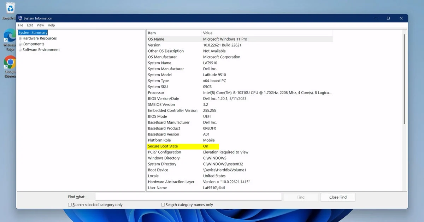Viewport: 424px width, 222px height.
Task: Expand the Hardware Resources node
Action: click(20, 38)
